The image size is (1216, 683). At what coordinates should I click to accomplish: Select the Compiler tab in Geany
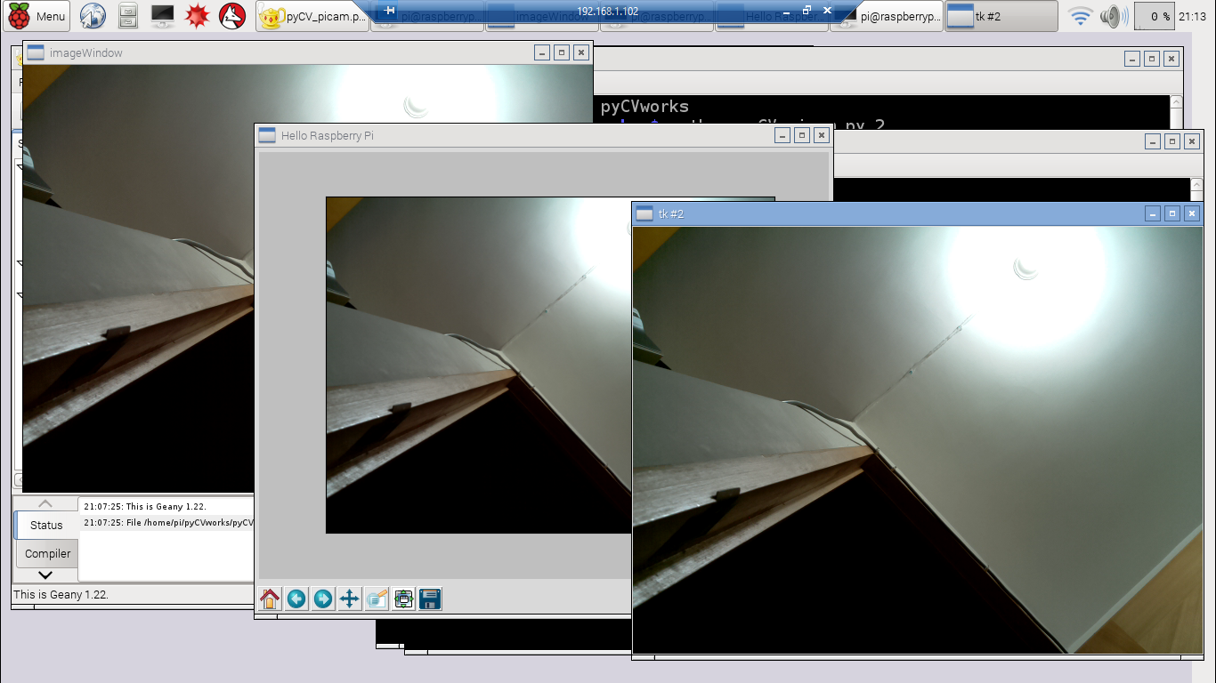coord(47,553)
